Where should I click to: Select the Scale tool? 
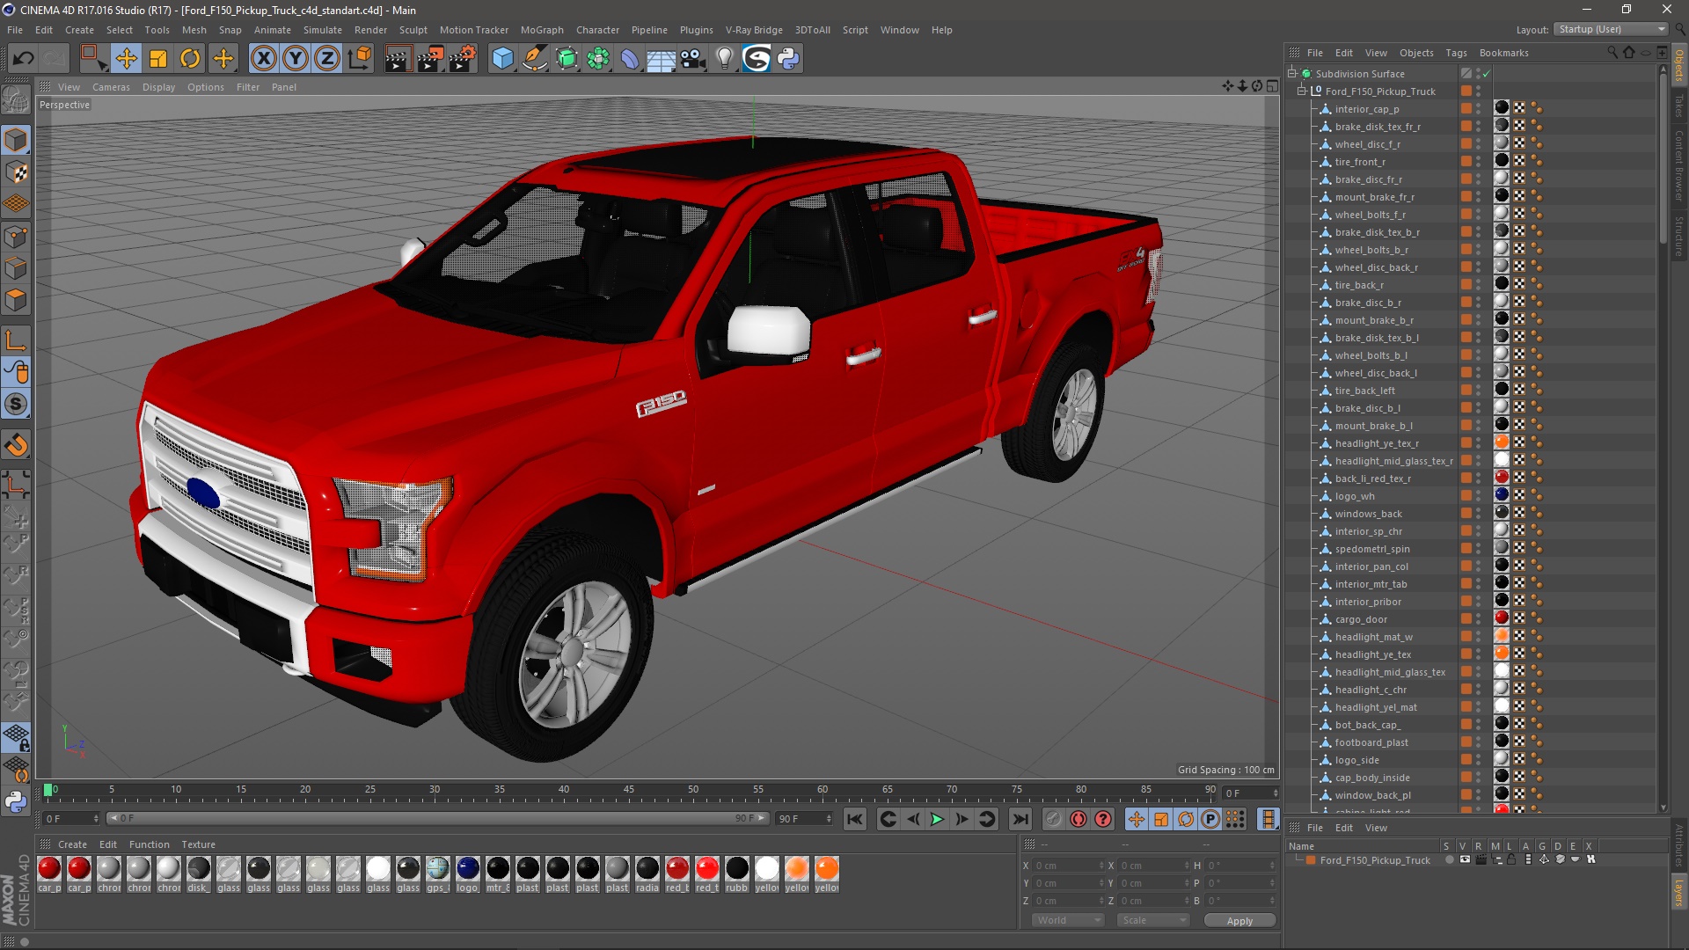tap(158, 59)
